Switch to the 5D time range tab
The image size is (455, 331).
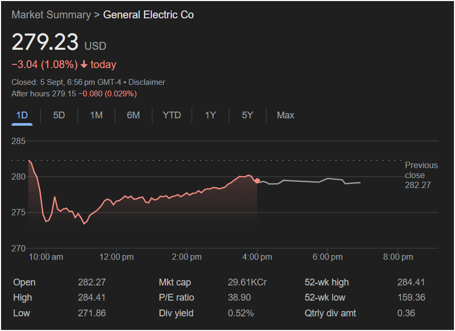tap(59, 115)
